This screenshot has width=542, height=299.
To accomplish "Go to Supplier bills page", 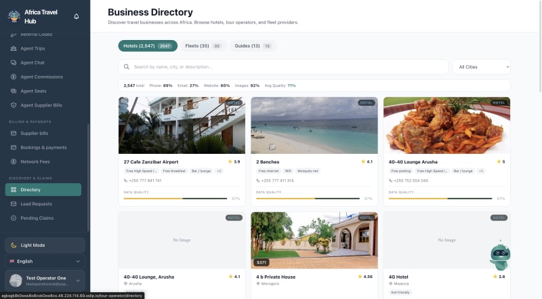I will click(x=43, y=134).
